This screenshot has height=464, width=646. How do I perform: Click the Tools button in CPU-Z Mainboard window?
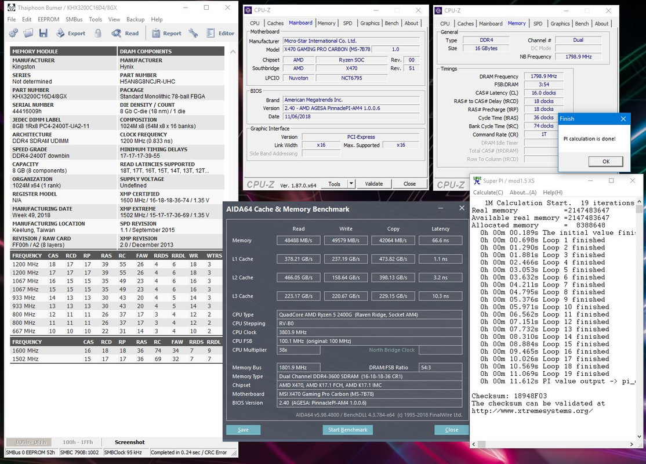click(334, 184)
